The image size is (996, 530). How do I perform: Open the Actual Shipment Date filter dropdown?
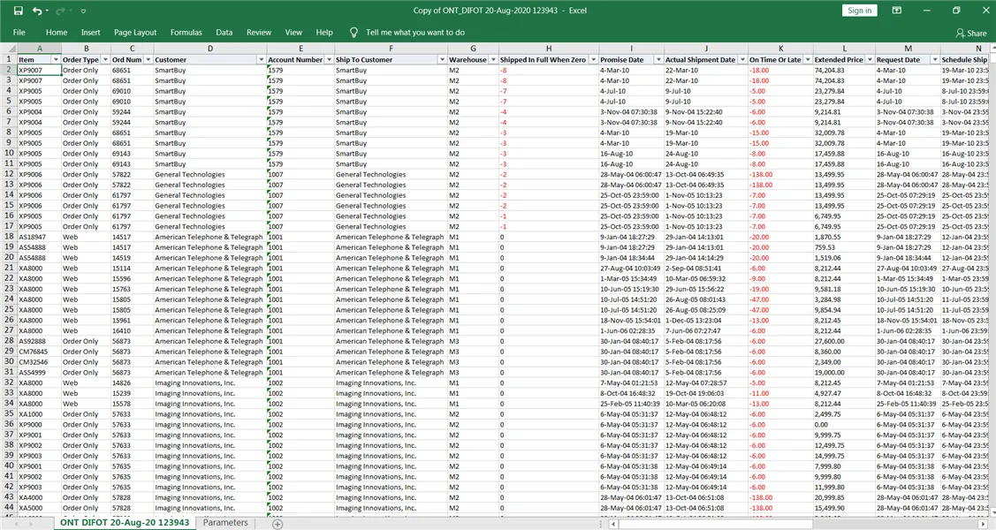(742, 60)
